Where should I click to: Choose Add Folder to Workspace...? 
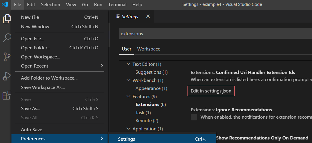60,78
